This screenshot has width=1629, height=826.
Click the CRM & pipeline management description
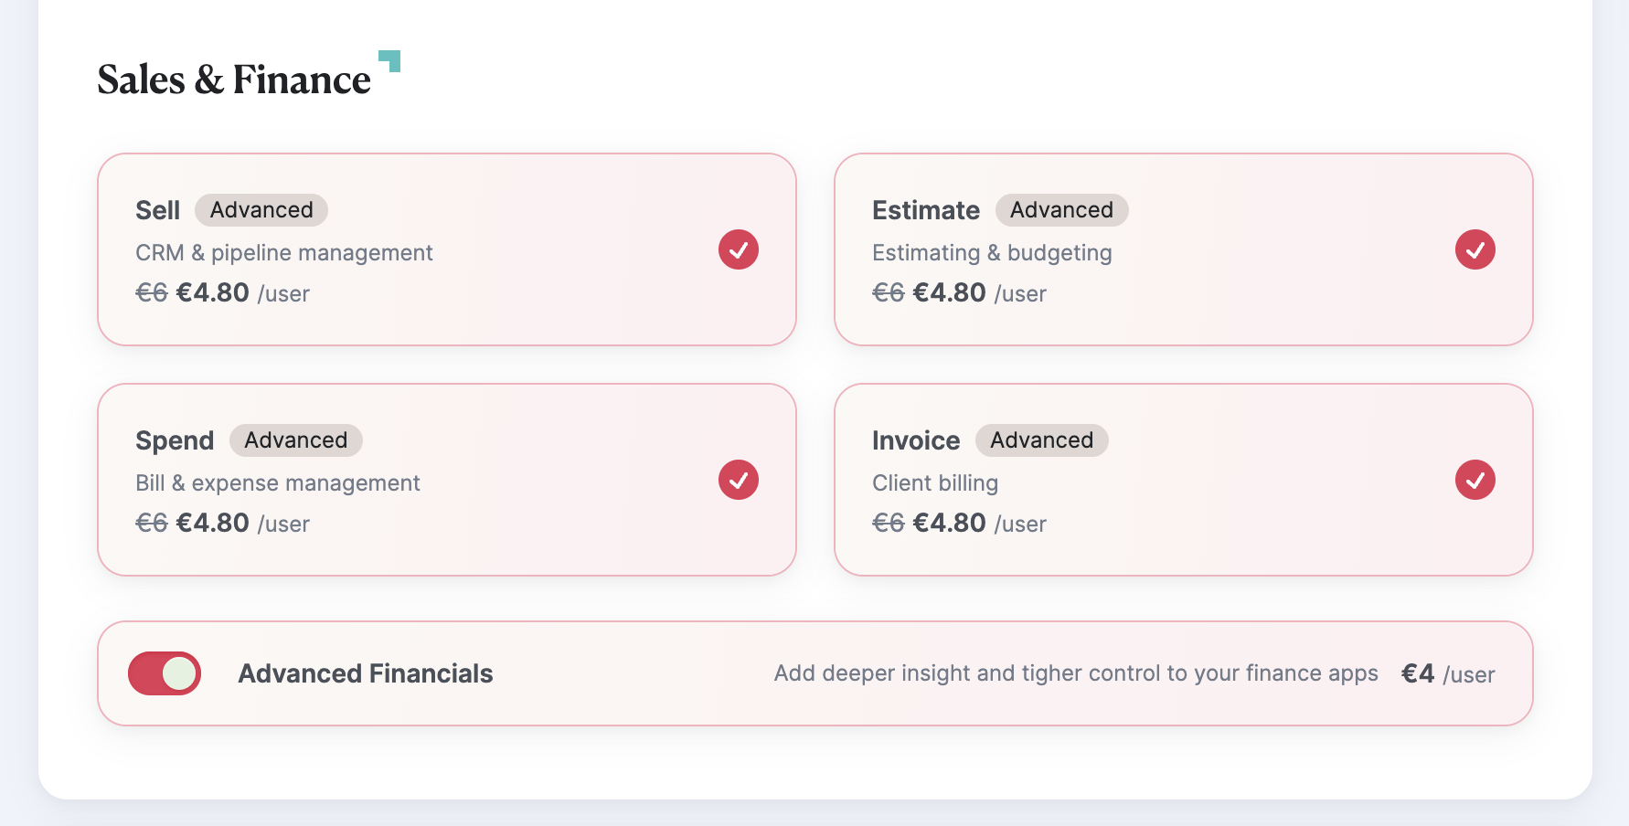(x=284, y=253)
